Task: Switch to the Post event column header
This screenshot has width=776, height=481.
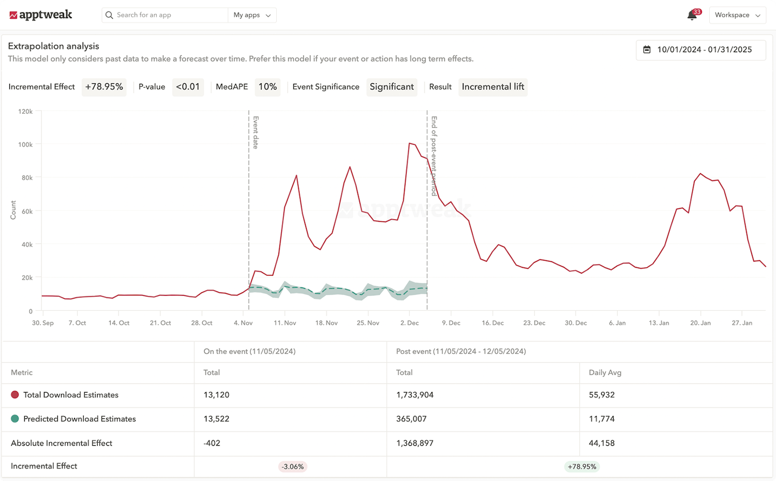Action: coord(460,351)
